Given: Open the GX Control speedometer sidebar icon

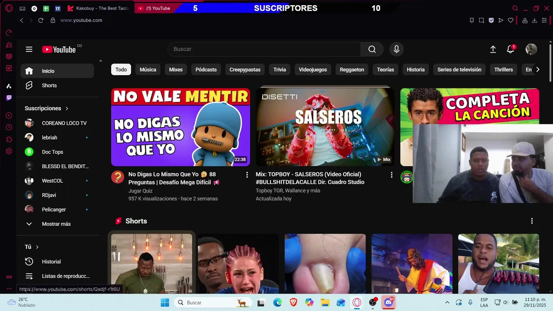Looking at the screenshot, I should tap(9, 33).
